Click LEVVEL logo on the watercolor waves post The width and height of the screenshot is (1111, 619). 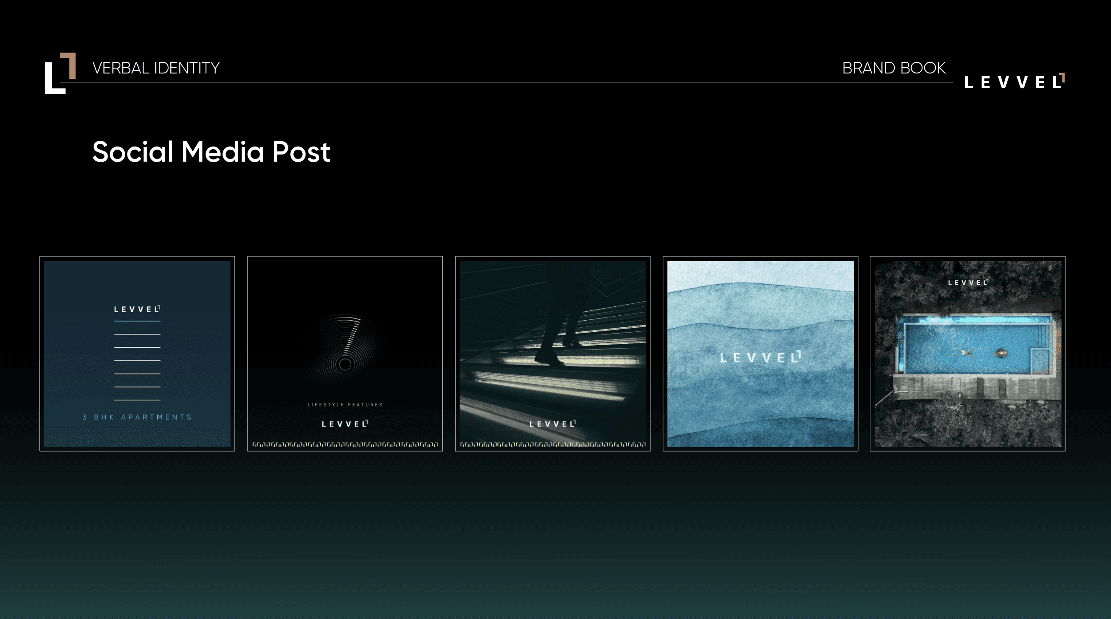[761, 357]
